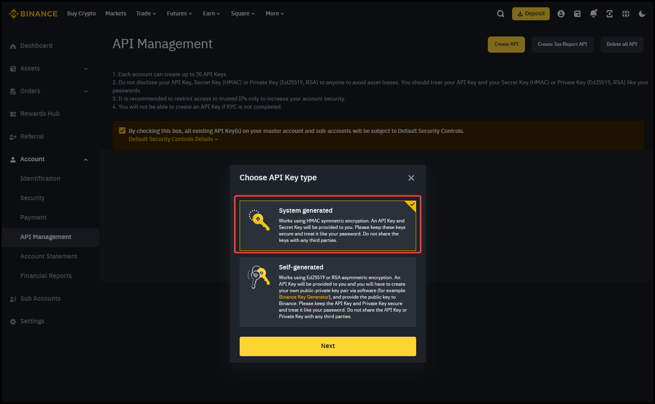The height and width of the screenshot is (404, 655).
Task: Expand Default Security Controls Details
Action: (173, 139)
